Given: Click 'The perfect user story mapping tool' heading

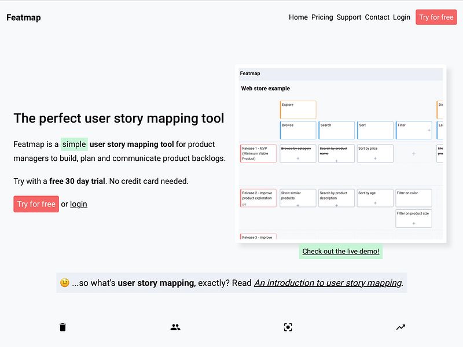Looking at the screenshot, I should [119, 119].
